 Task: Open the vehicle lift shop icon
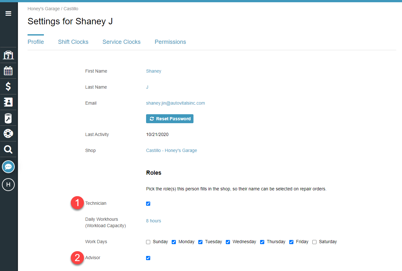coord(8,55)
